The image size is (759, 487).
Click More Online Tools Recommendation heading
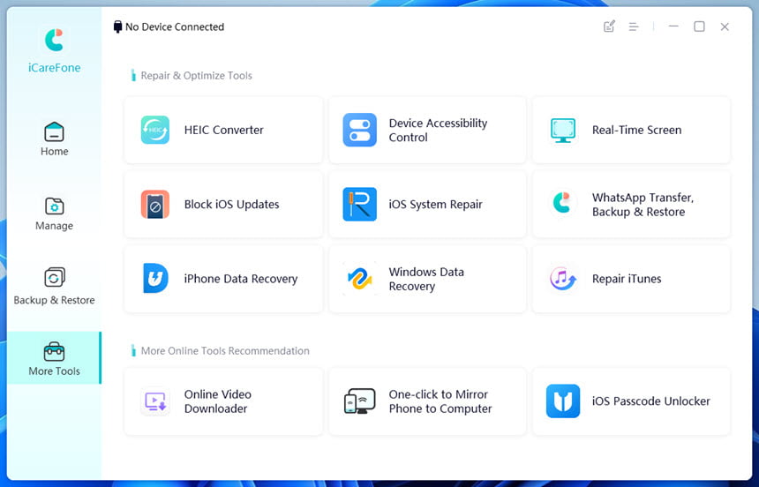(225, 351)
